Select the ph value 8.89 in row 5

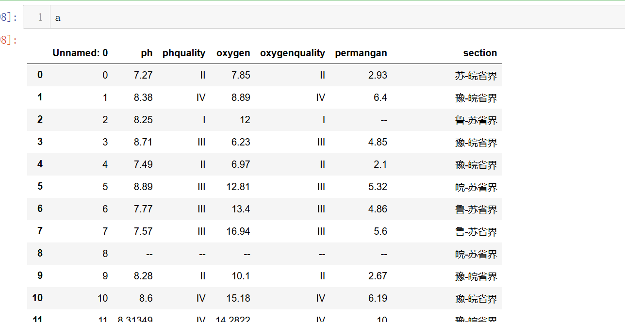[143, 187]
